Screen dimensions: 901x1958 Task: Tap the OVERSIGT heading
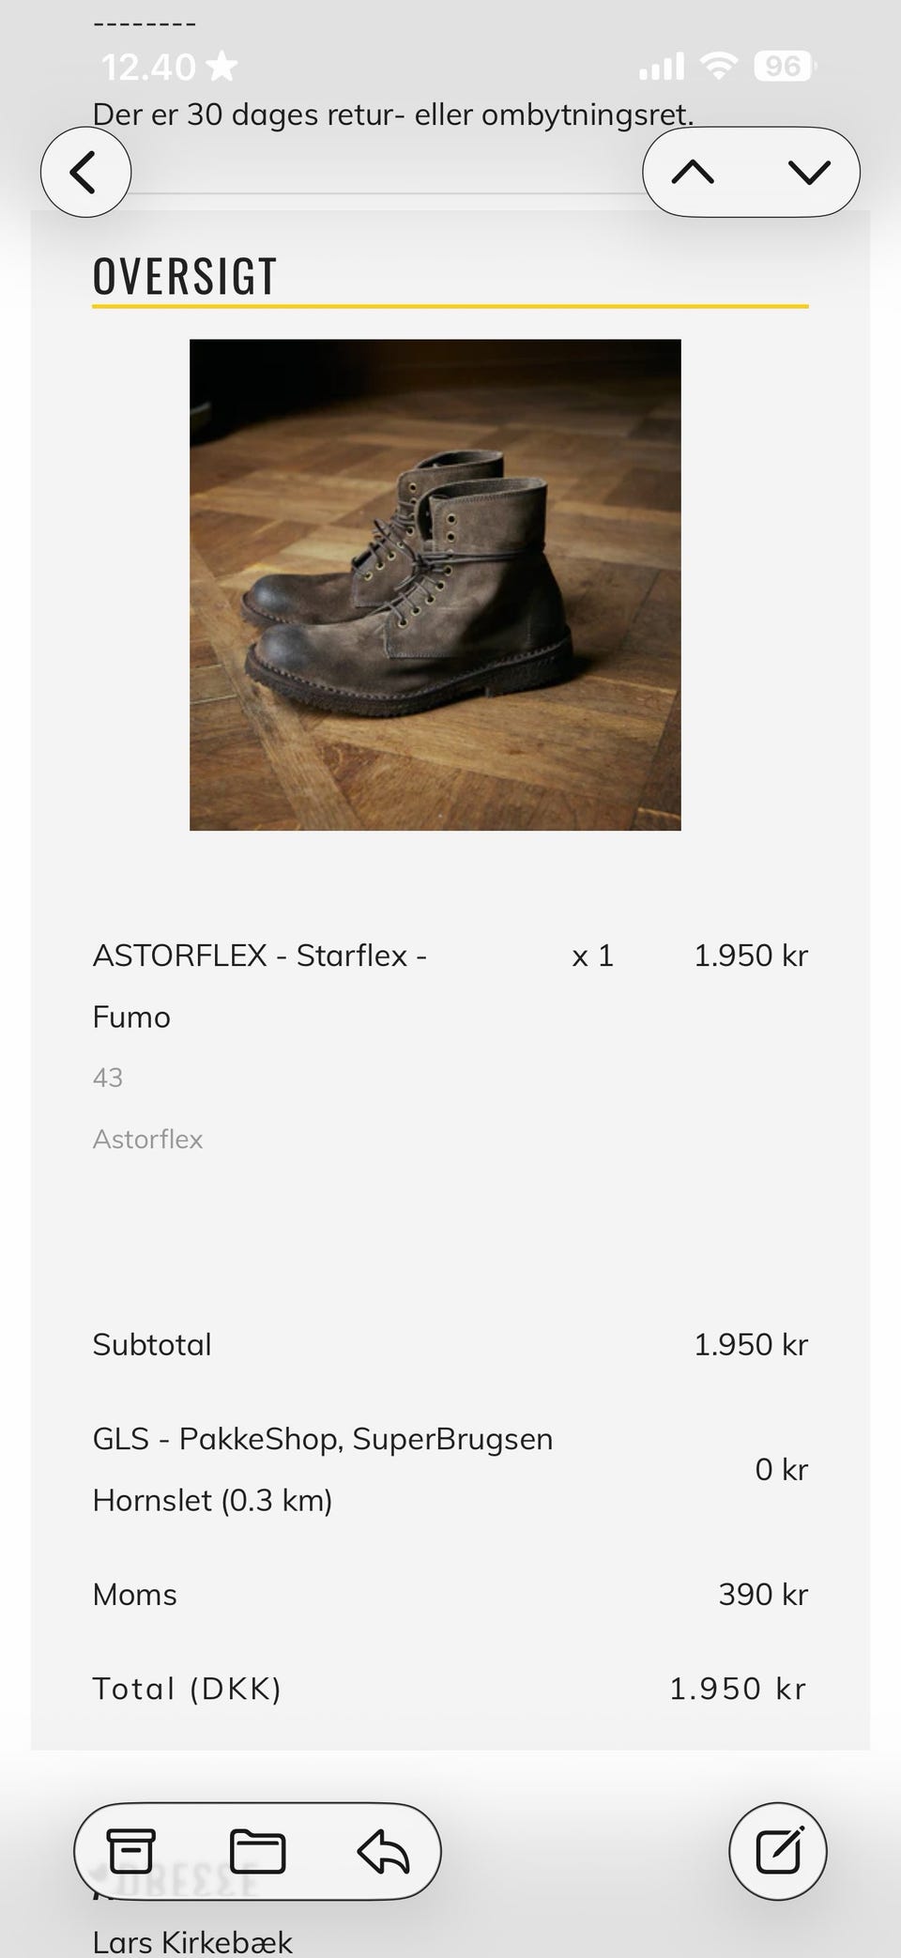[x=185, y=276]
